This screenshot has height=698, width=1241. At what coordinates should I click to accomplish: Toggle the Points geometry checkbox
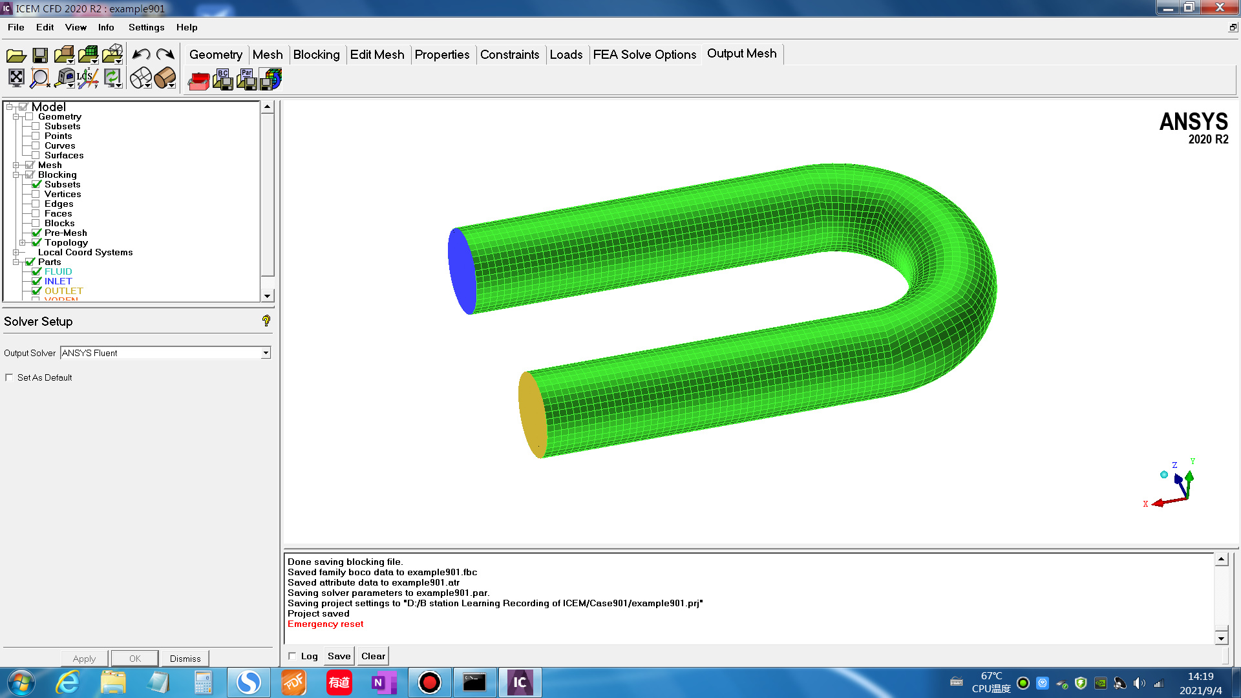click(x=36, y=136)
